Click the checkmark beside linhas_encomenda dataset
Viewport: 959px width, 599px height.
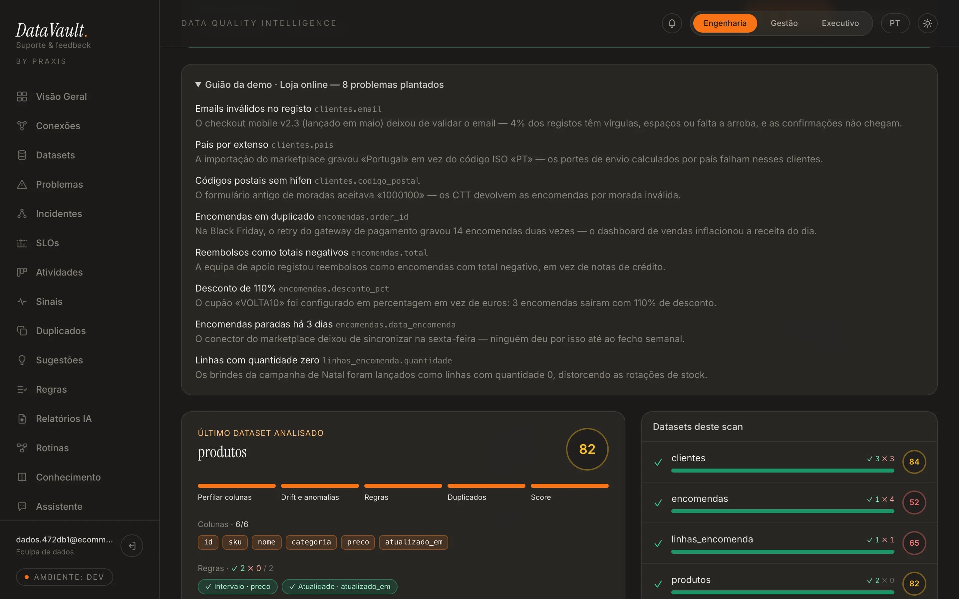pos(658,543)
